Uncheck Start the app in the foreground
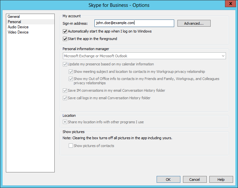The width and height of the screenshot is (238, 188). click(x=65, y=39)
